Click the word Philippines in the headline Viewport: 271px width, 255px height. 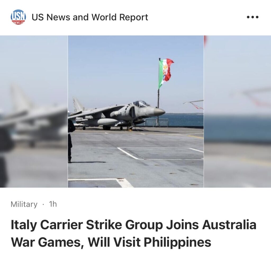click(x=177, y=242)
